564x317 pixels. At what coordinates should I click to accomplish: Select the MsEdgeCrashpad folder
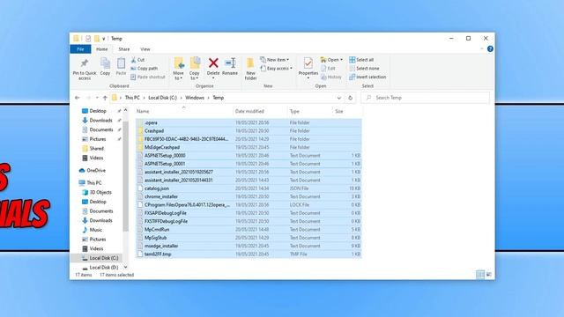coord(249,147)
